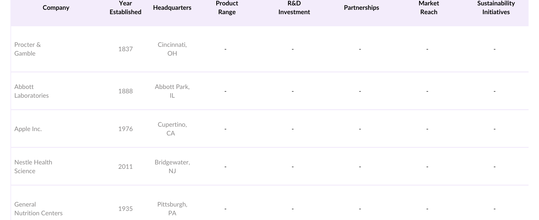Click the Abbott Laboratories company name
Screen dimensions: 539x220
pos(31,91)
